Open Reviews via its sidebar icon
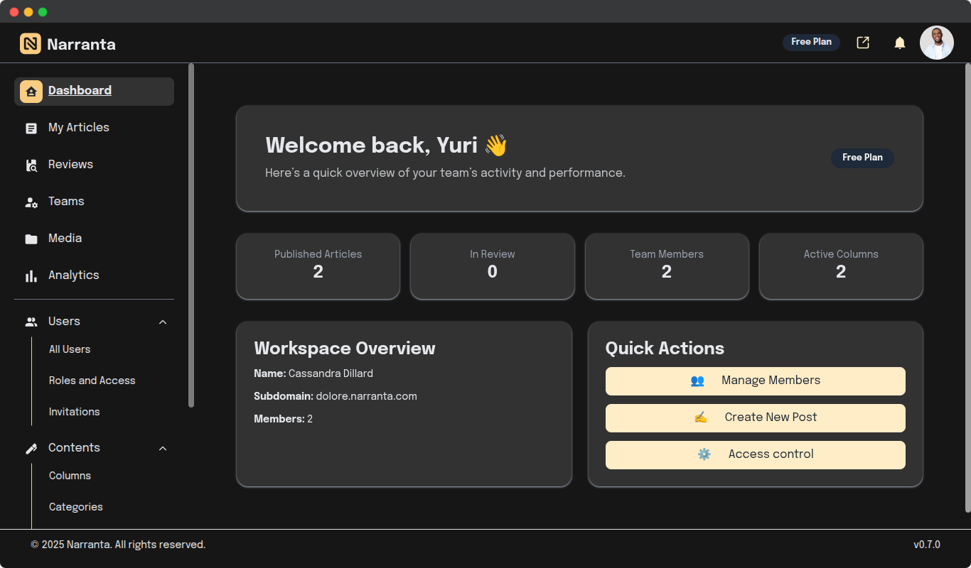The height and width of the screenshot is (568, 971). (31, 165)
